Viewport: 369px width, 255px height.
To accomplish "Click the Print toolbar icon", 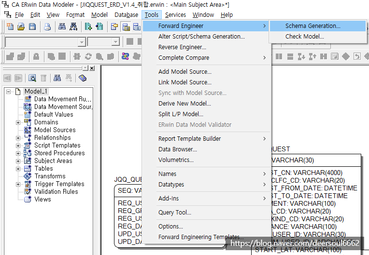I will pyautogui.click(x=47, y=27).
